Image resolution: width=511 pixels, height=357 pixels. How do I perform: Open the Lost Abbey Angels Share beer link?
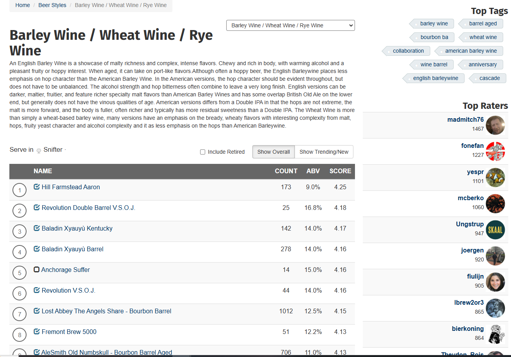coord(106,311)
